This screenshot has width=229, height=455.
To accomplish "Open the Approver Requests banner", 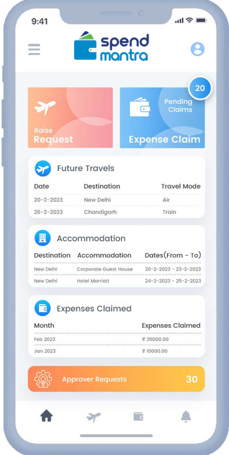I will pyautogui.click(x=116, y=379).
